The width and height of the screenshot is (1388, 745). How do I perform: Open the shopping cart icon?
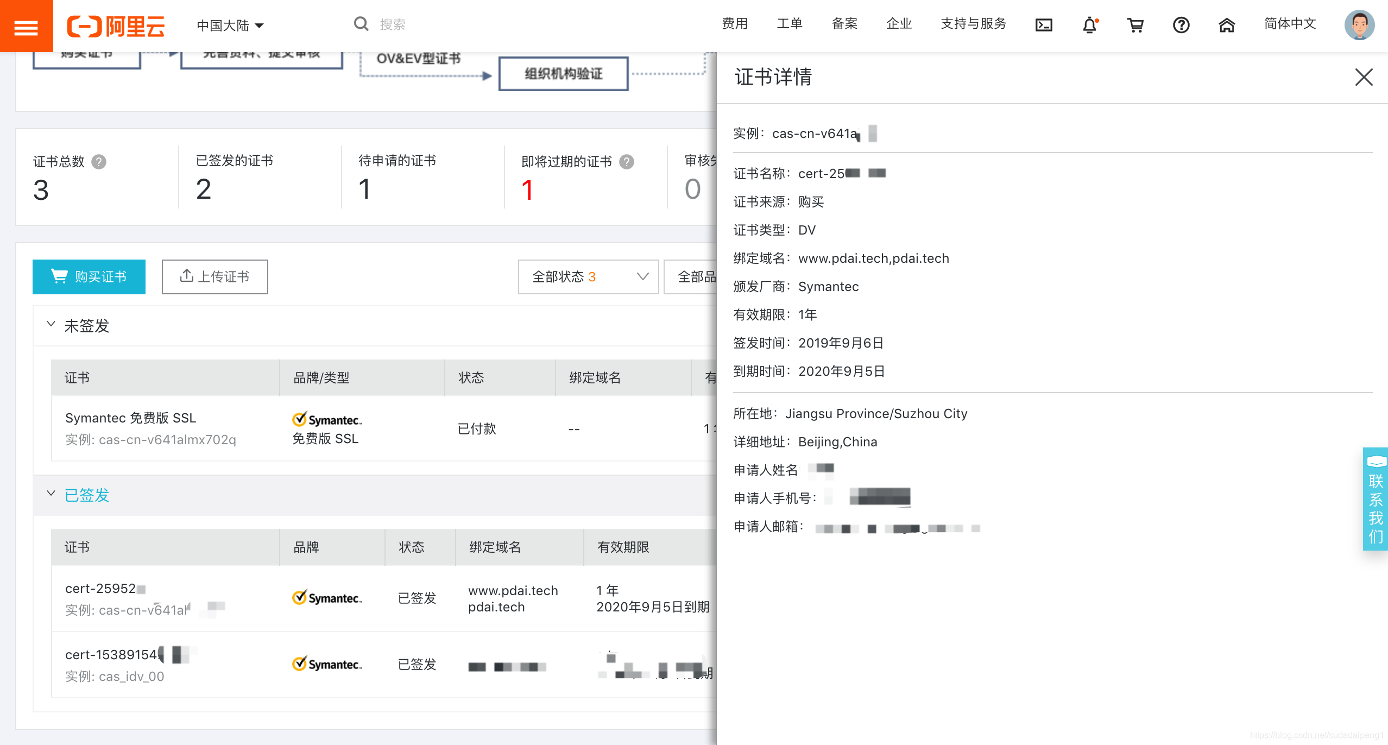[1136, 25]
